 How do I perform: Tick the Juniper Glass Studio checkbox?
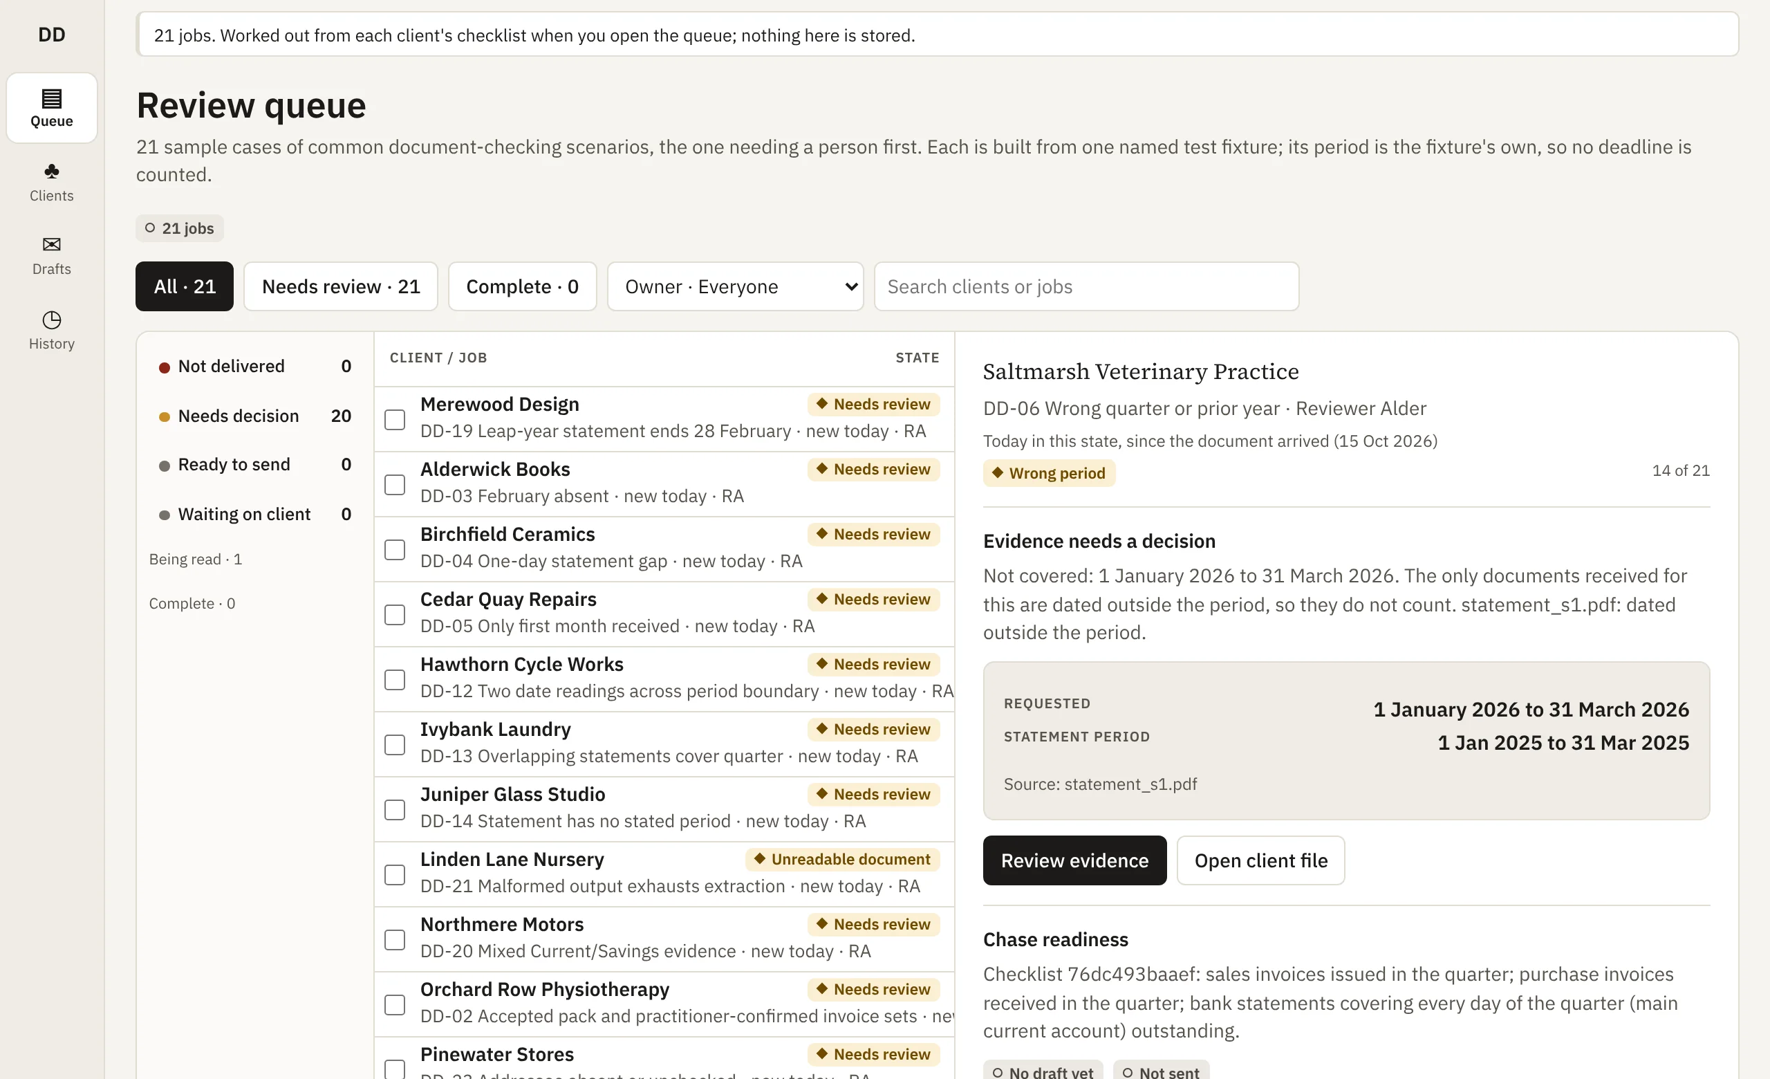(x=395, y=810)
